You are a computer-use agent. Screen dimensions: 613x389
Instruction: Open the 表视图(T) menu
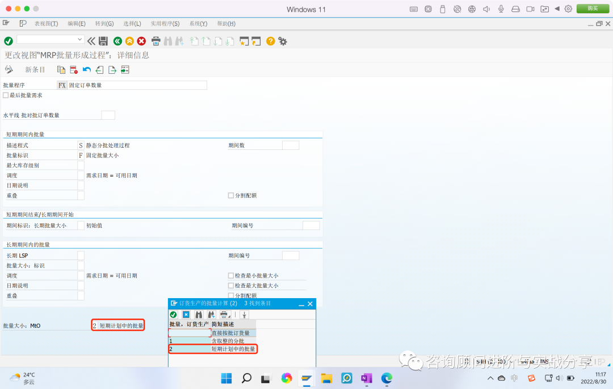[46, 23]
